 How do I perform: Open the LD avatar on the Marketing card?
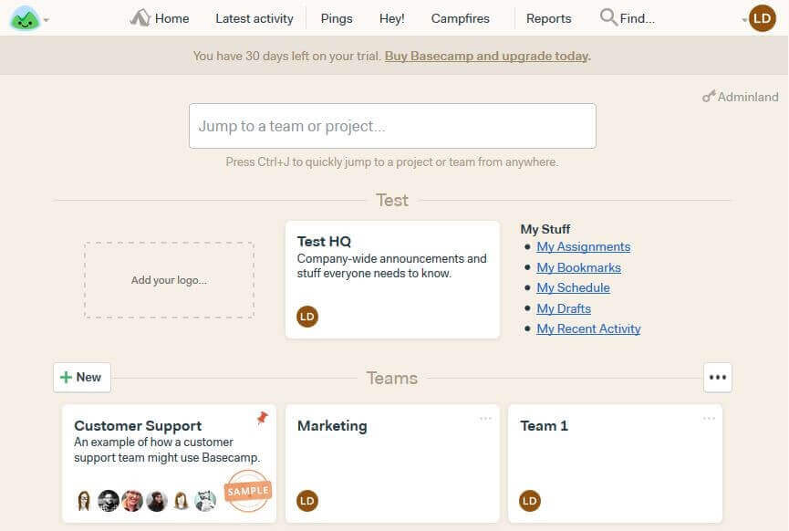pos(307,501)
